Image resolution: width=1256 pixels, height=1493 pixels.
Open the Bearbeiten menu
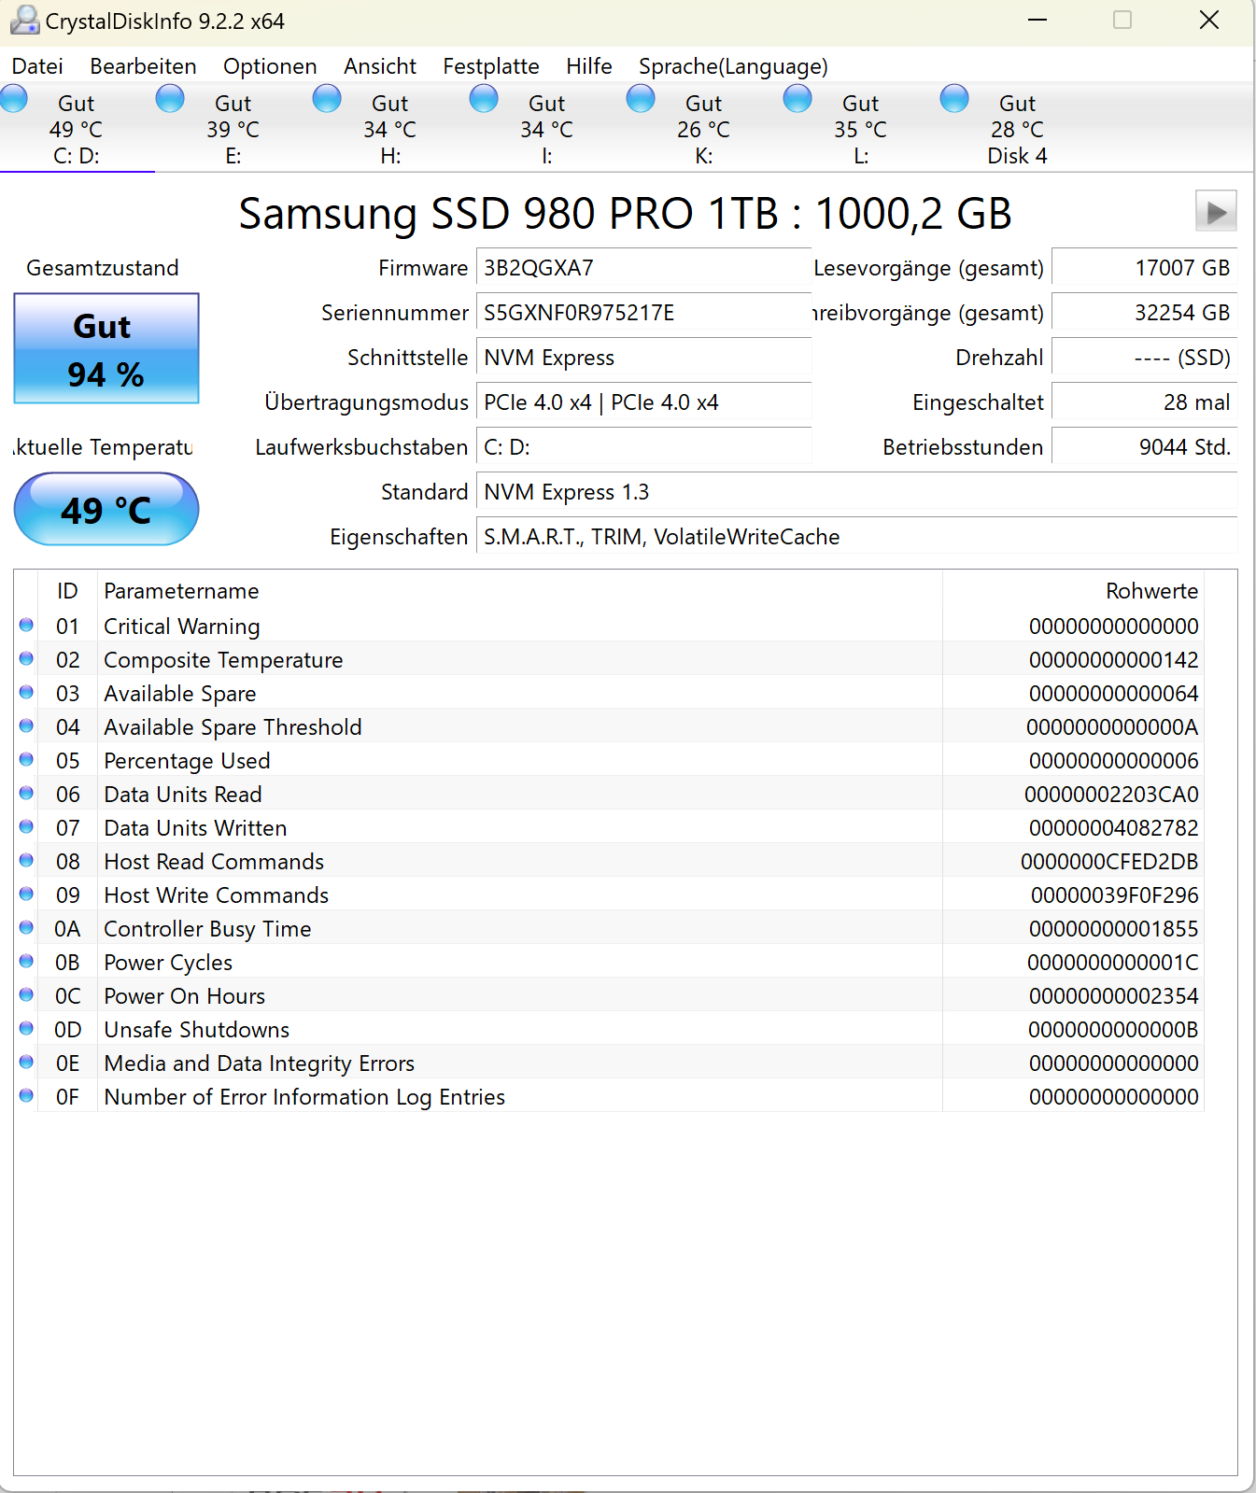143,66
